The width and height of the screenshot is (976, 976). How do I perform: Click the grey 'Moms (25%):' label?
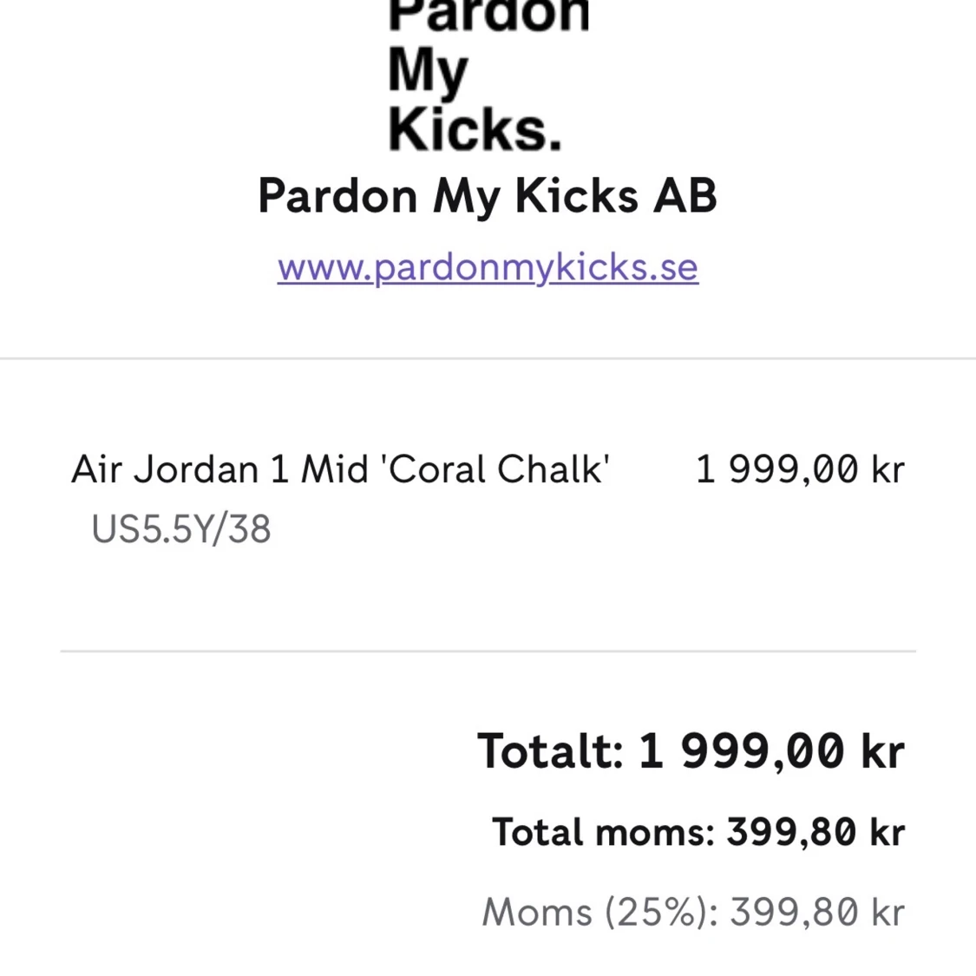click(x=600, y=913)
